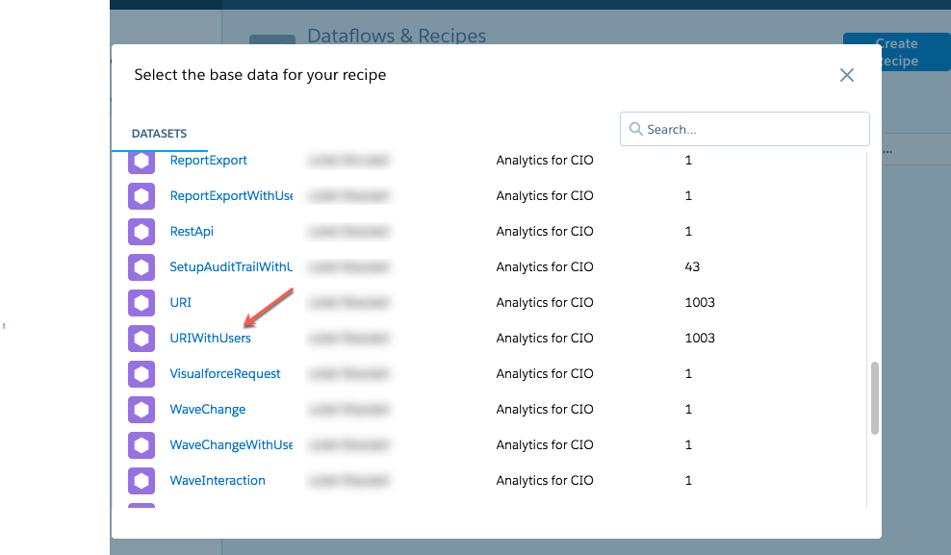Click the SetupAuditTrailWithUsers dataset icon

(x=141, y=267)
